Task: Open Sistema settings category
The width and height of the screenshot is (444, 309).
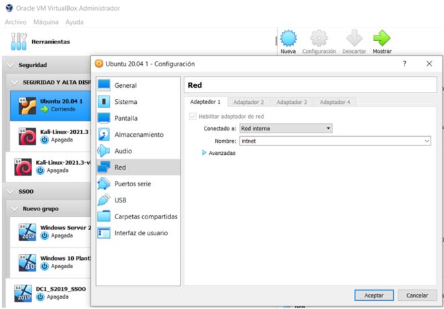Action: (138, 102)
